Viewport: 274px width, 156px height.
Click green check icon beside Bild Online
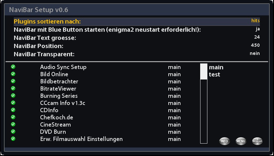pyautogui.click(x=13, y=74)
